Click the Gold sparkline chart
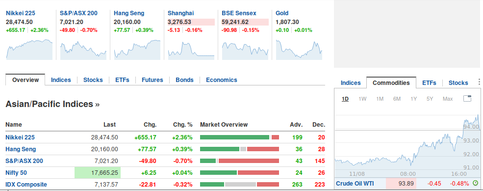Screen dimensions: 483x191 tap(299, 50)
